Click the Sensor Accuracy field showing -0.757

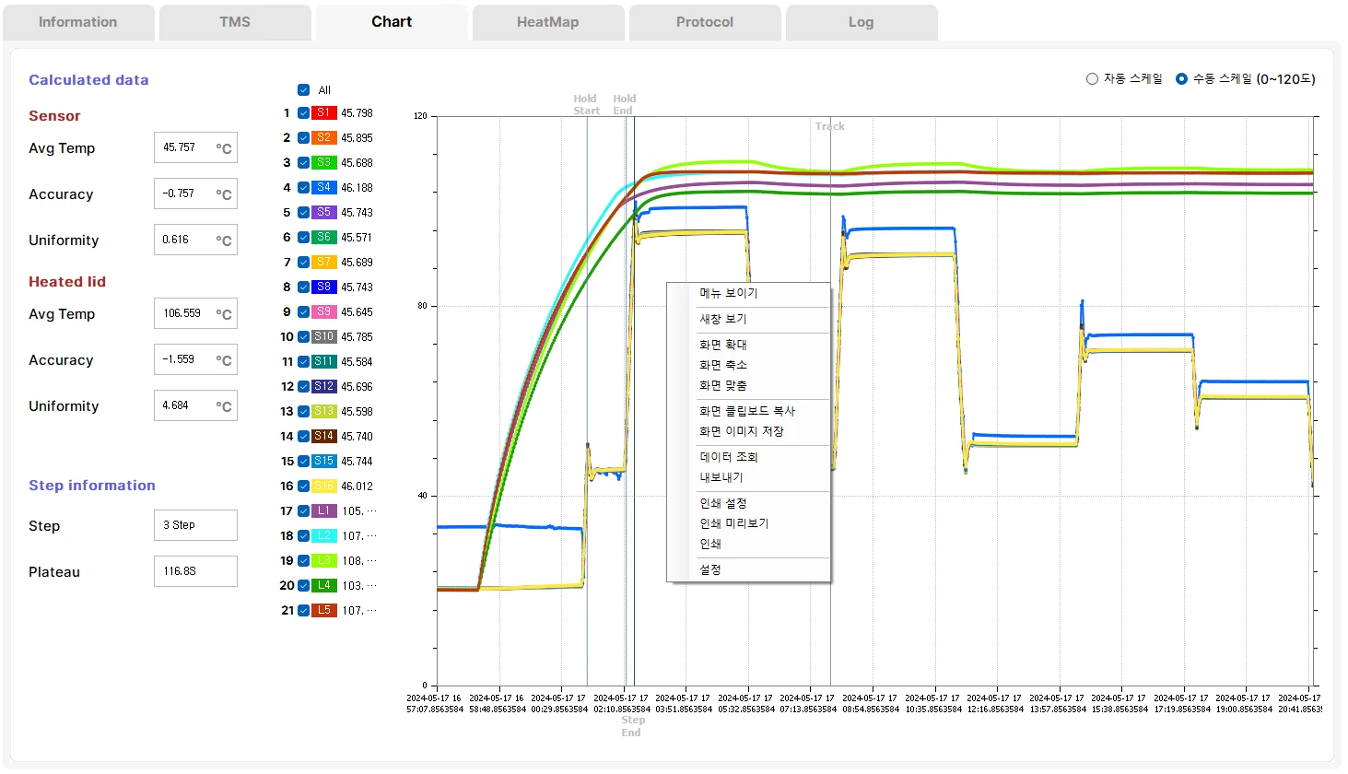pyautogui.click(x=195, y=193)
